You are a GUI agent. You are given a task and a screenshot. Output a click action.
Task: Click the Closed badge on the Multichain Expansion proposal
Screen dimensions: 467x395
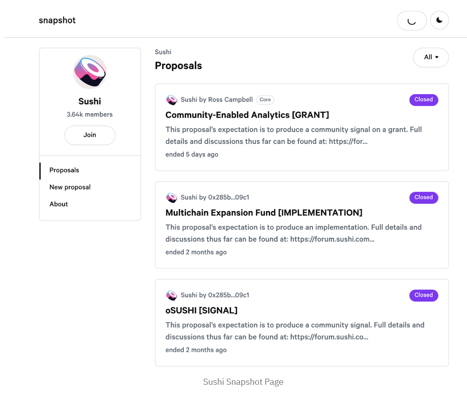point(424,197)
